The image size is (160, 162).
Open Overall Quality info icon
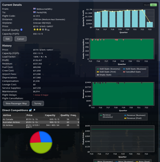pos(21,30)
